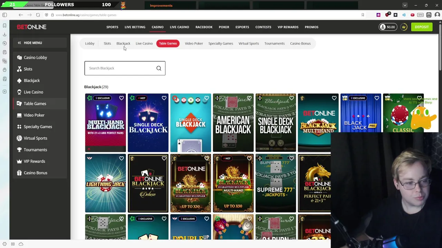Reload the page with the refresh icon

pos(38,15)
